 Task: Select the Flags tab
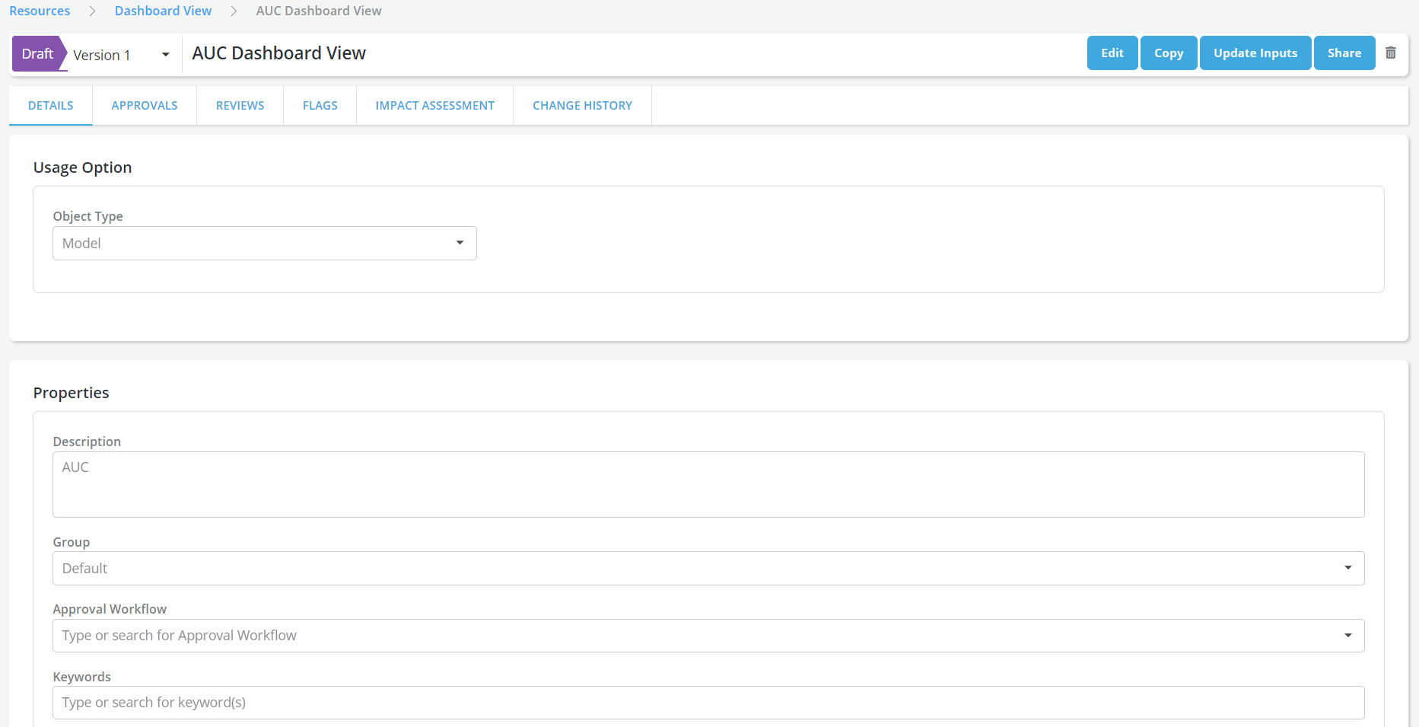point(320,106)
